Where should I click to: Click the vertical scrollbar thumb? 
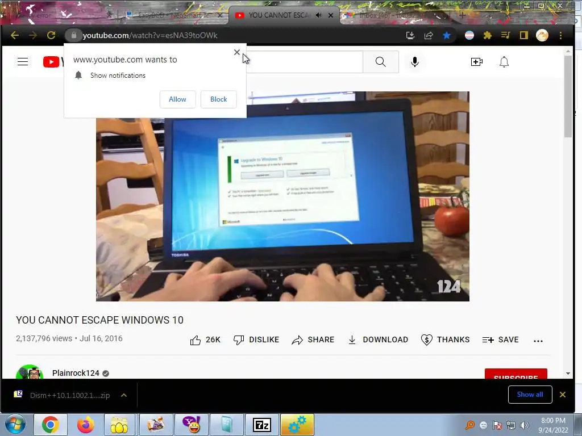[x=568, y=97]
